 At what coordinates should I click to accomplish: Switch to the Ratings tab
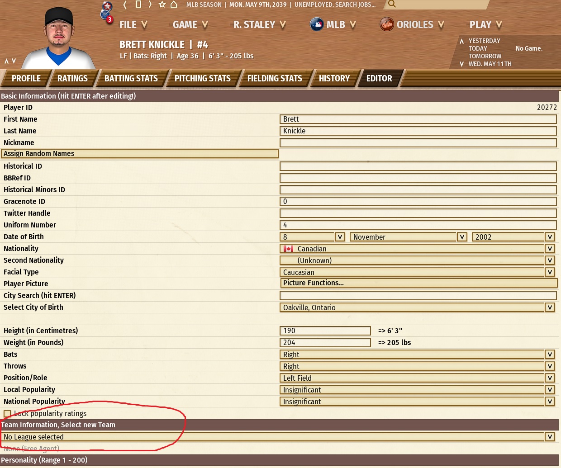pos(72,78)
